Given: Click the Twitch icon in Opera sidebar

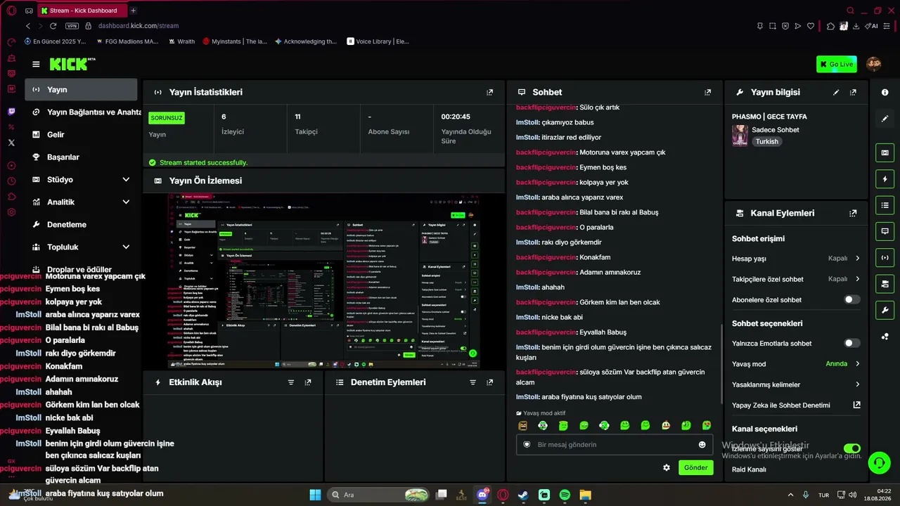Looking at the screenshot, I should pyautogui.click(x=11, y=112).
